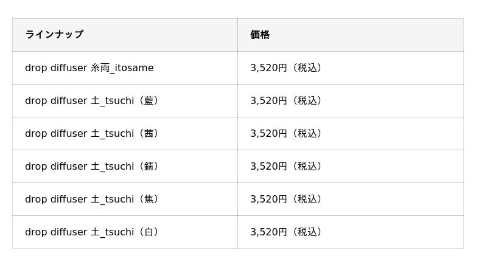Click the 白 kanji in the last row

click(x=149, y=232)
